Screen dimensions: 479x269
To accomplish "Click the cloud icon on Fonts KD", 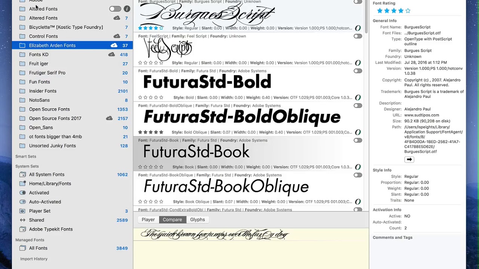I will (112, 55).
